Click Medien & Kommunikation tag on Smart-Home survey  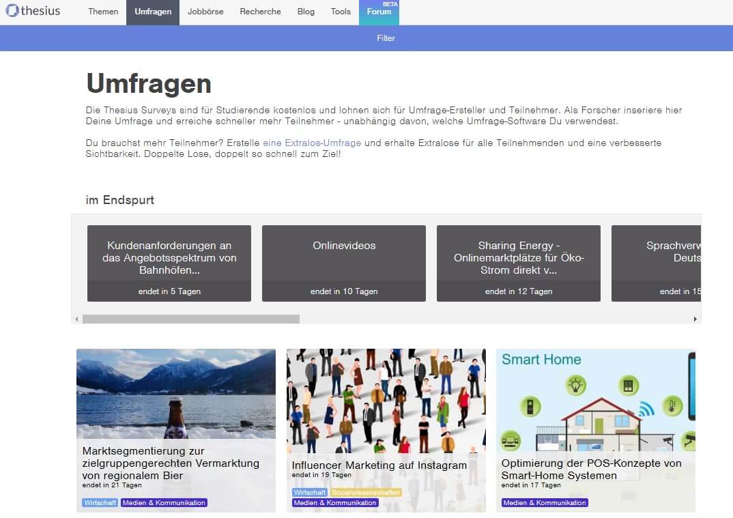pyautogui.click(x=545, y=503)
